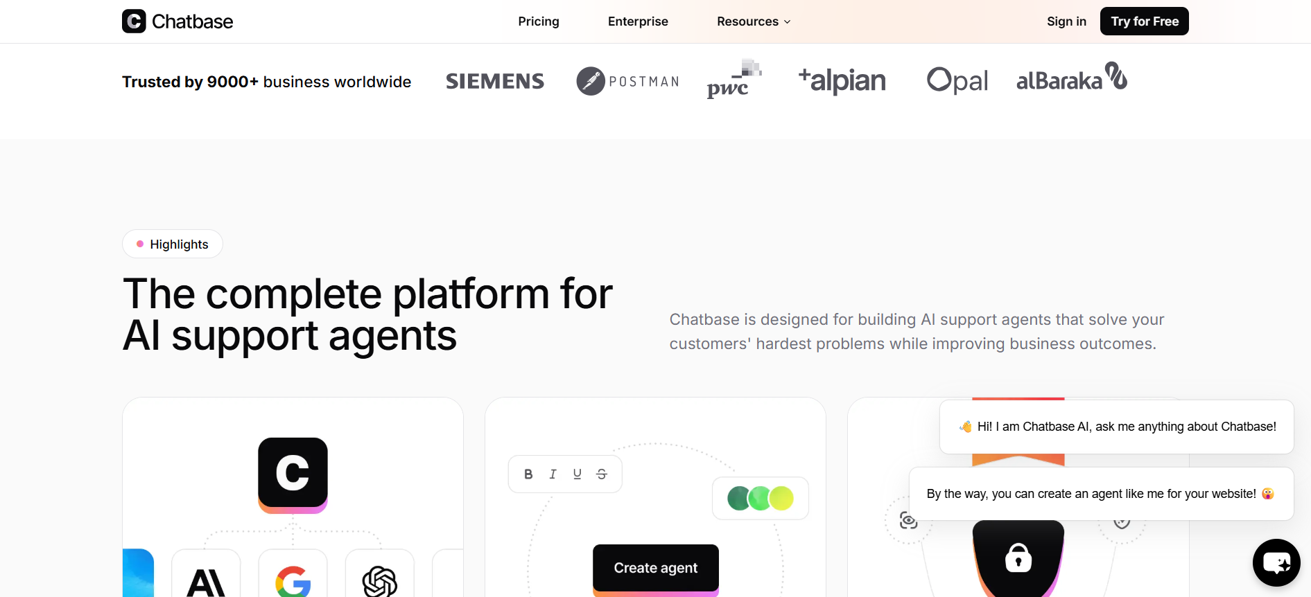Select the OpenAI logo tile
The image size is (1311, 597).
(x=379, y=573)
